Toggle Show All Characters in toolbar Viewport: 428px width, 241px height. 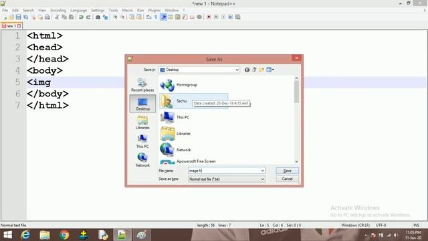[156, 17]
